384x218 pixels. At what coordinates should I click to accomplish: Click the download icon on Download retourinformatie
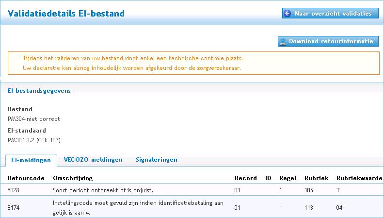pos(283,41)
